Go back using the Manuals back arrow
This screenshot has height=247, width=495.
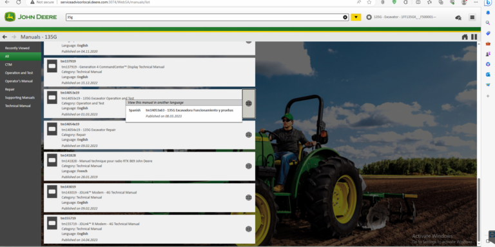pyautogui.click(x=5, y=37)
